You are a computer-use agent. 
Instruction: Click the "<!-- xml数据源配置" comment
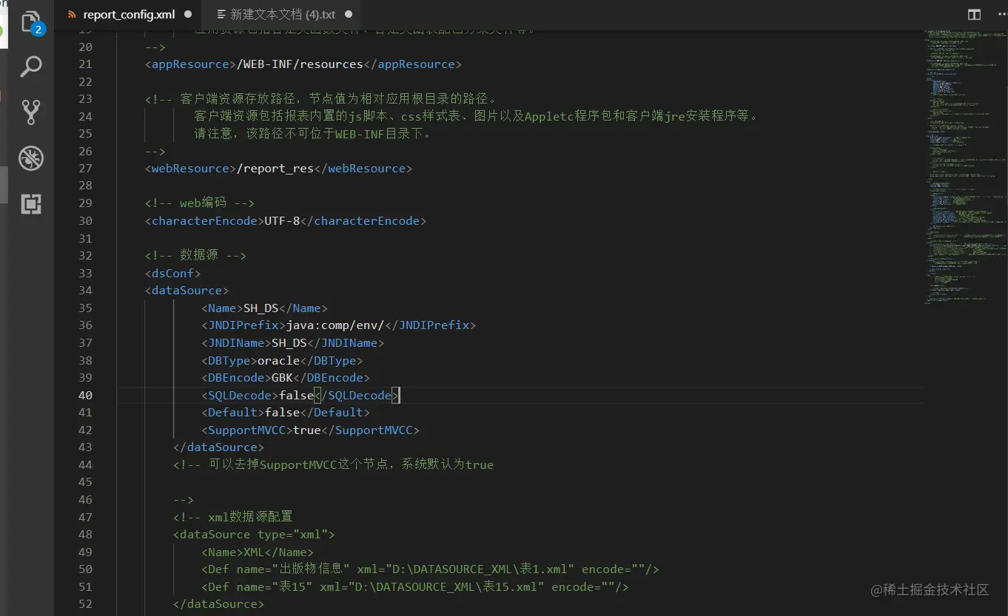click(233, 517)
